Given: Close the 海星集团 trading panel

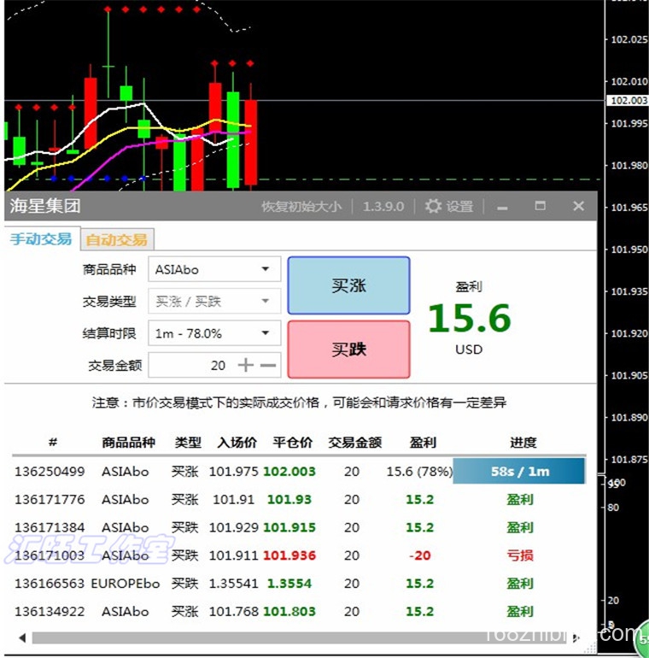Looking at the screenshot, I should pos(579,206).
